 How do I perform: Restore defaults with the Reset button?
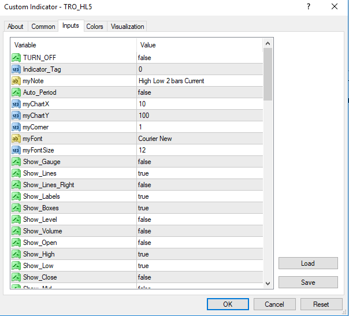[321, 304]
